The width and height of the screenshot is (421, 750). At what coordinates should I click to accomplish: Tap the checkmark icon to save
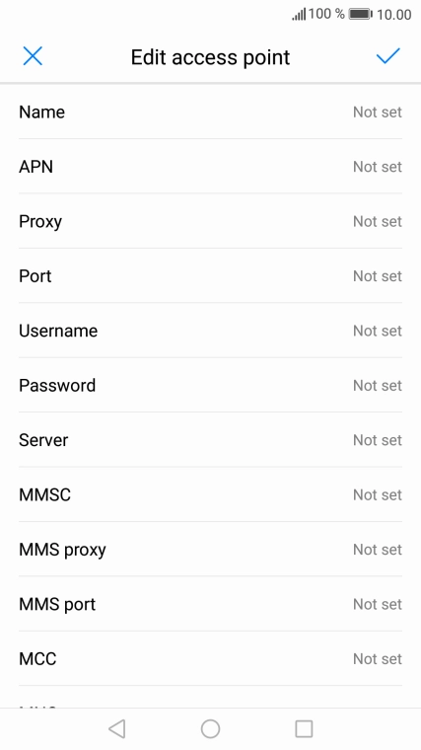pyautogui.click(x=388, y=56)
